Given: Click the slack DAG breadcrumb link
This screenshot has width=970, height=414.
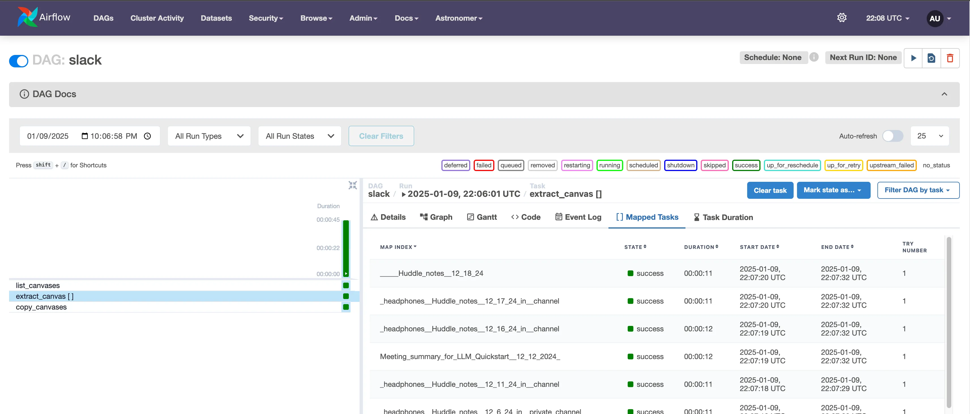Looking at the screenshot, I should 379,194.
